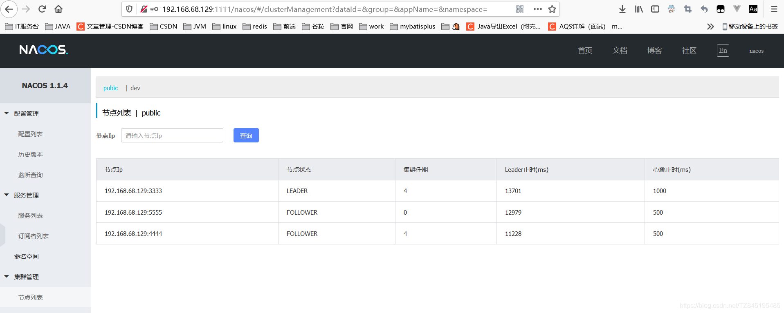Open 社区 in the header
784x313 pixels.
(x=689, y=51)
